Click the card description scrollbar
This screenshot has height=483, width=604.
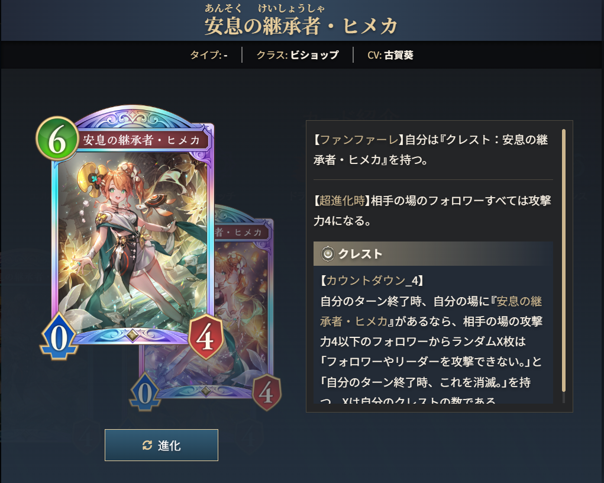point(564,266)
